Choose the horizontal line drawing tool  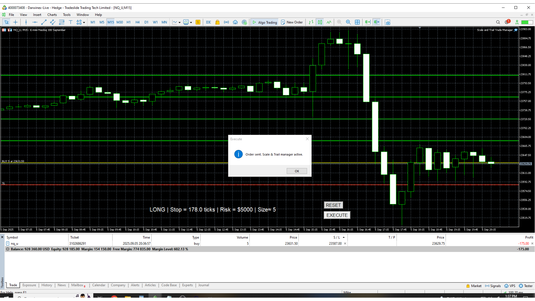[35, 22]
